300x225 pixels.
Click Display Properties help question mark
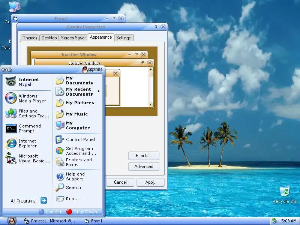coord(156,27)
